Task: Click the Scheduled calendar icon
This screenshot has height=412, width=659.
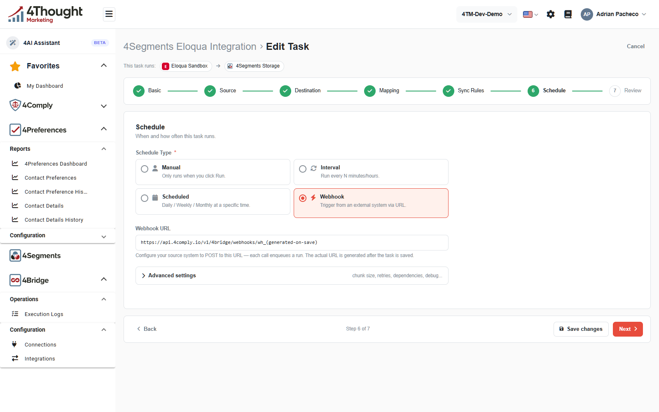Action: [155, 198]
